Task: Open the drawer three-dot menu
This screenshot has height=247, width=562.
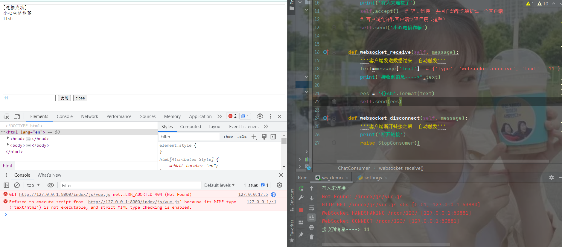Action: (6, 175)
